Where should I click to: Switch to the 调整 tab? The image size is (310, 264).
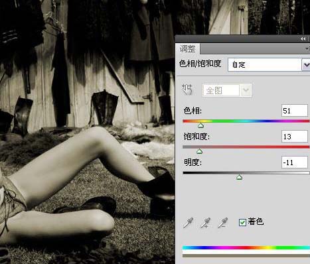click(187, 48)
